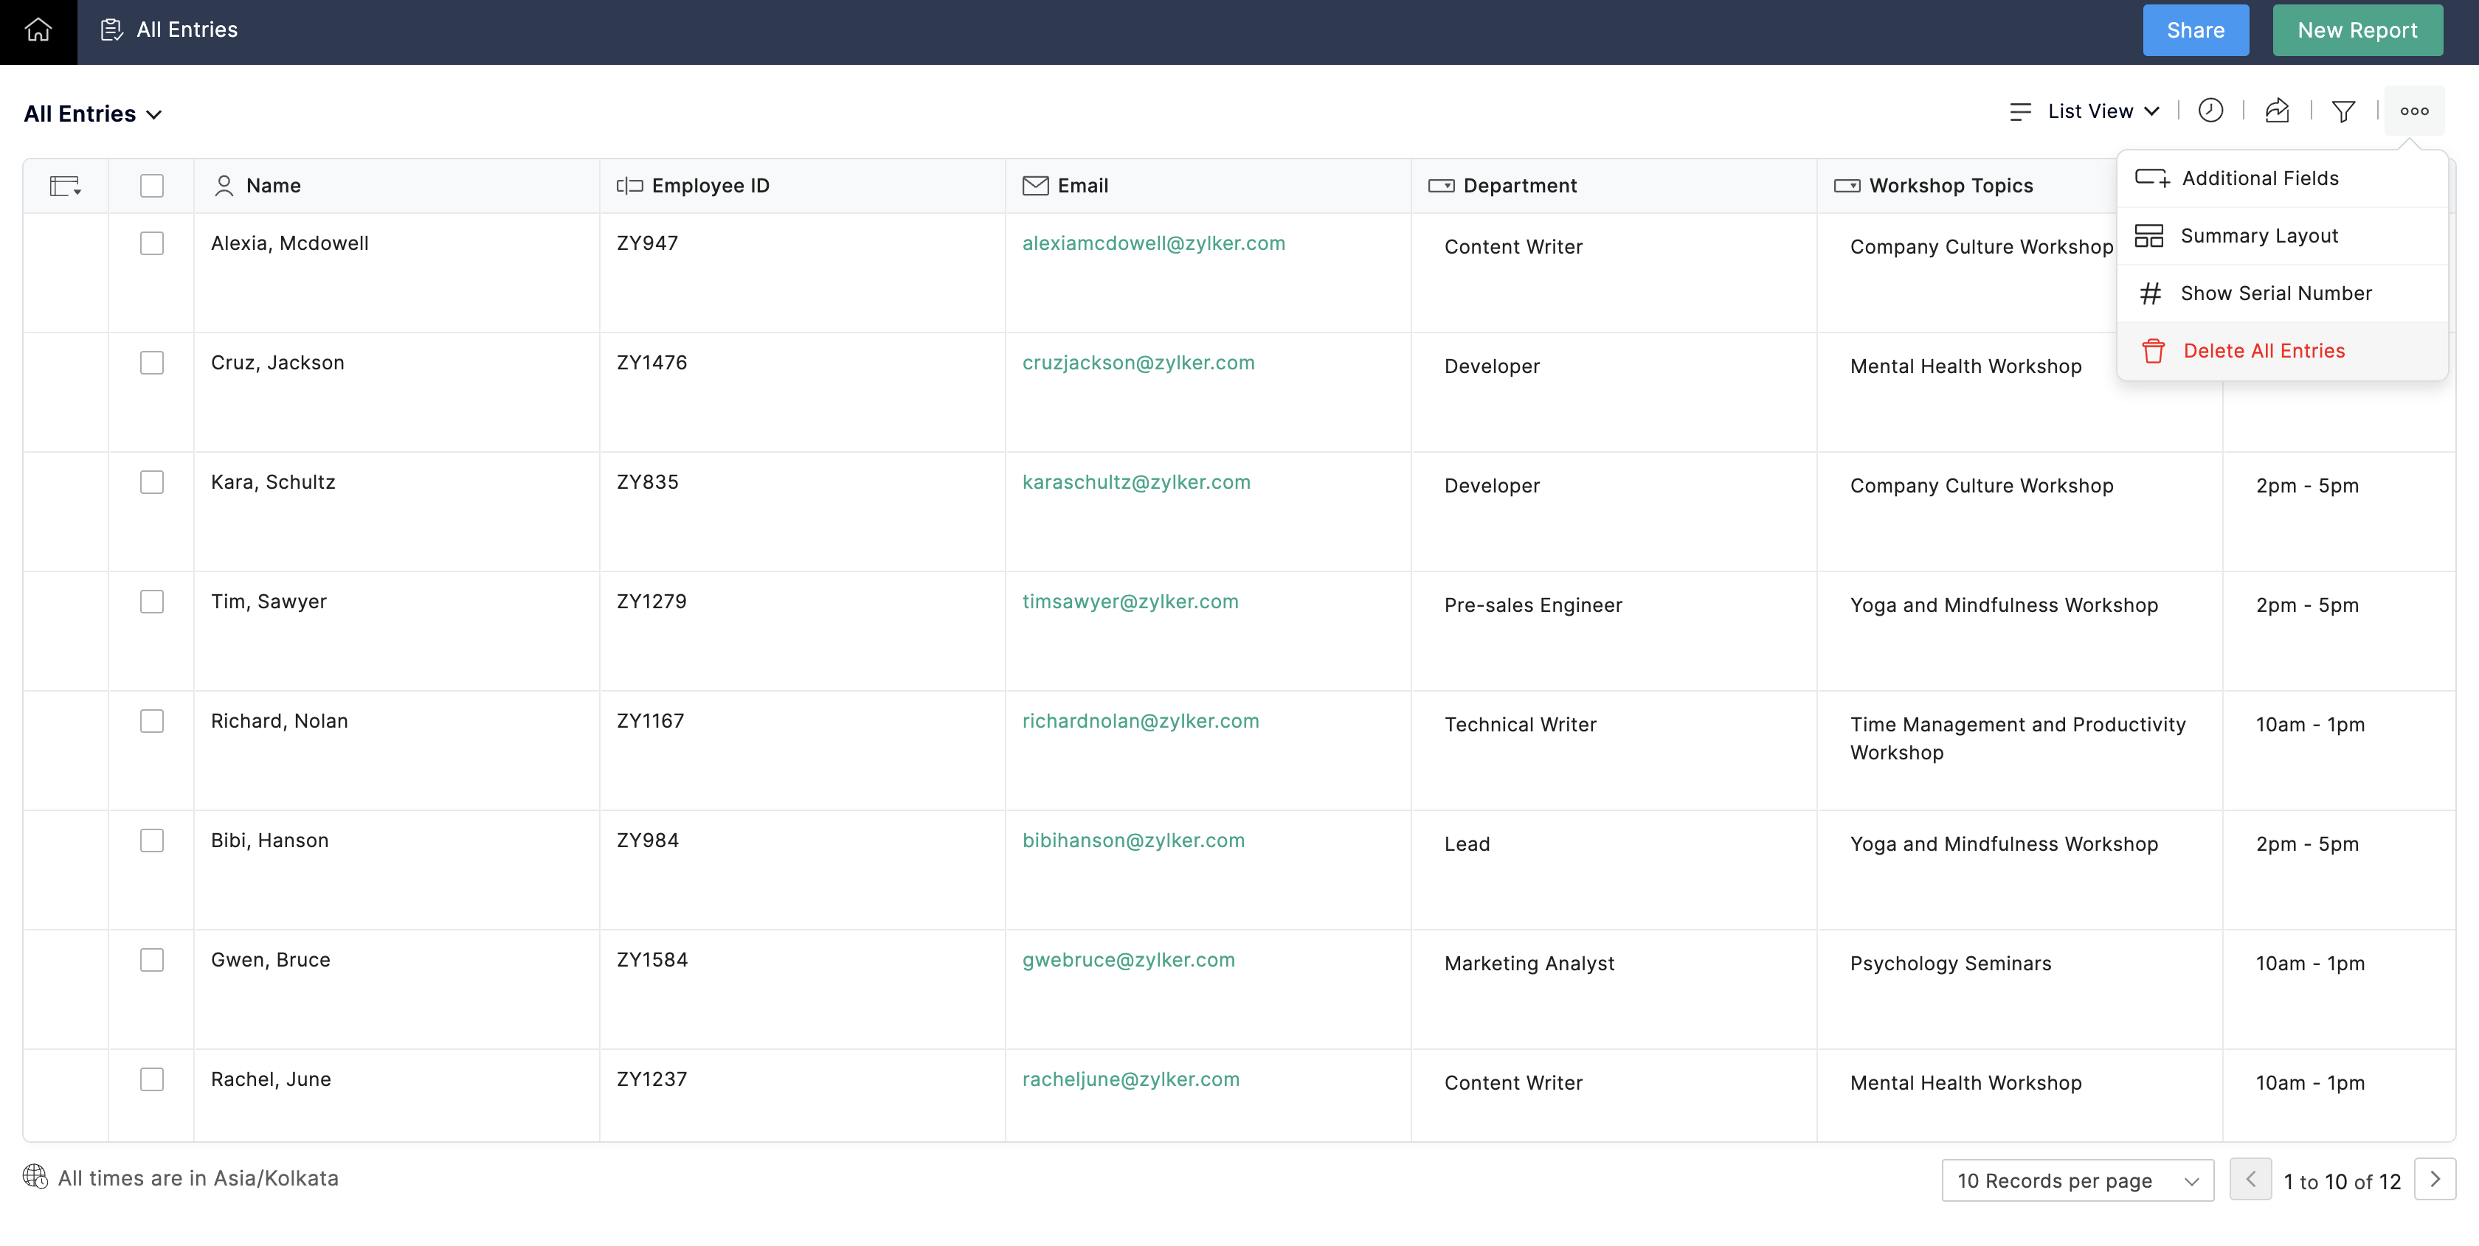Viewport: 2479px width, 1246px height.
Task: Tick the checkbox for Alexia, Mcdowell
Action: 151,243
